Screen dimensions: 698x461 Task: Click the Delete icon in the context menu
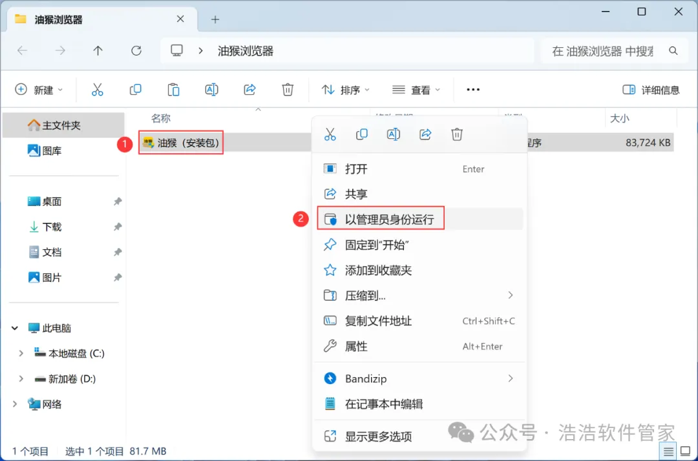pyautogui.click(x=457, y=134)
